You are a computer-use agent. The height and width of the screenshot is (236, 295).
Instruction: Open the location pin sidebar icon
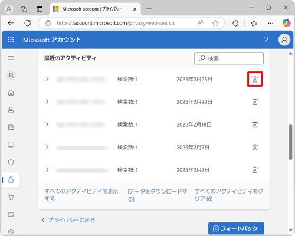pyautogui.click(x=11, y=232)
